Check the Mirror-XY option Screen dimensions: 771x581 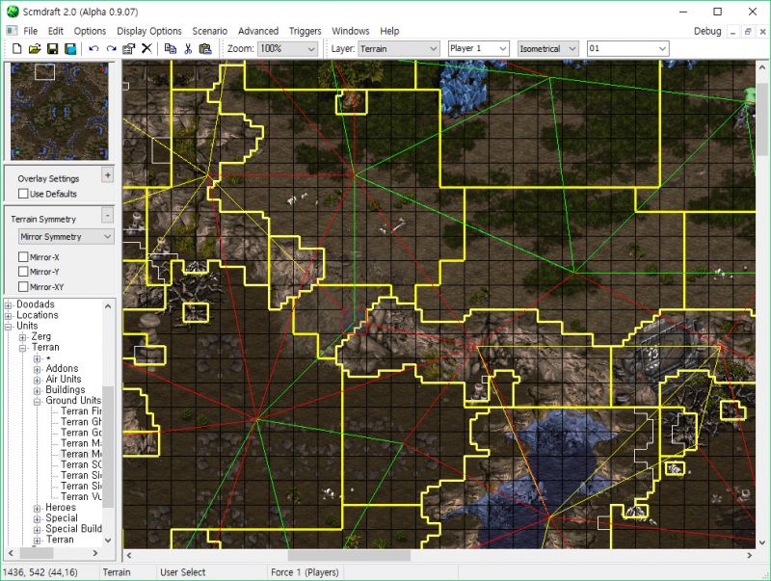coord(24,286)
